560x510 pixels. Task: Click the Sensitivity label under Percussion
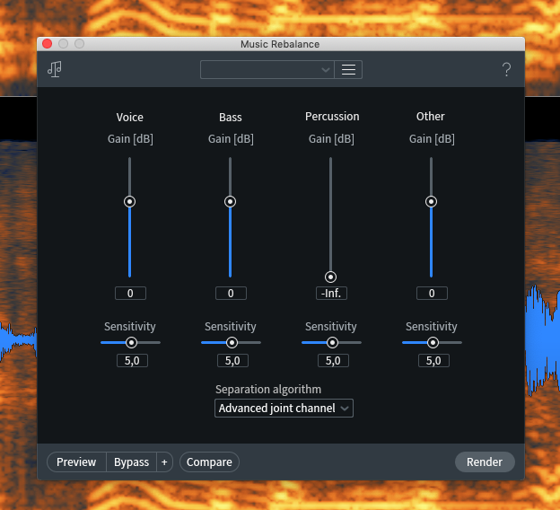331,326
